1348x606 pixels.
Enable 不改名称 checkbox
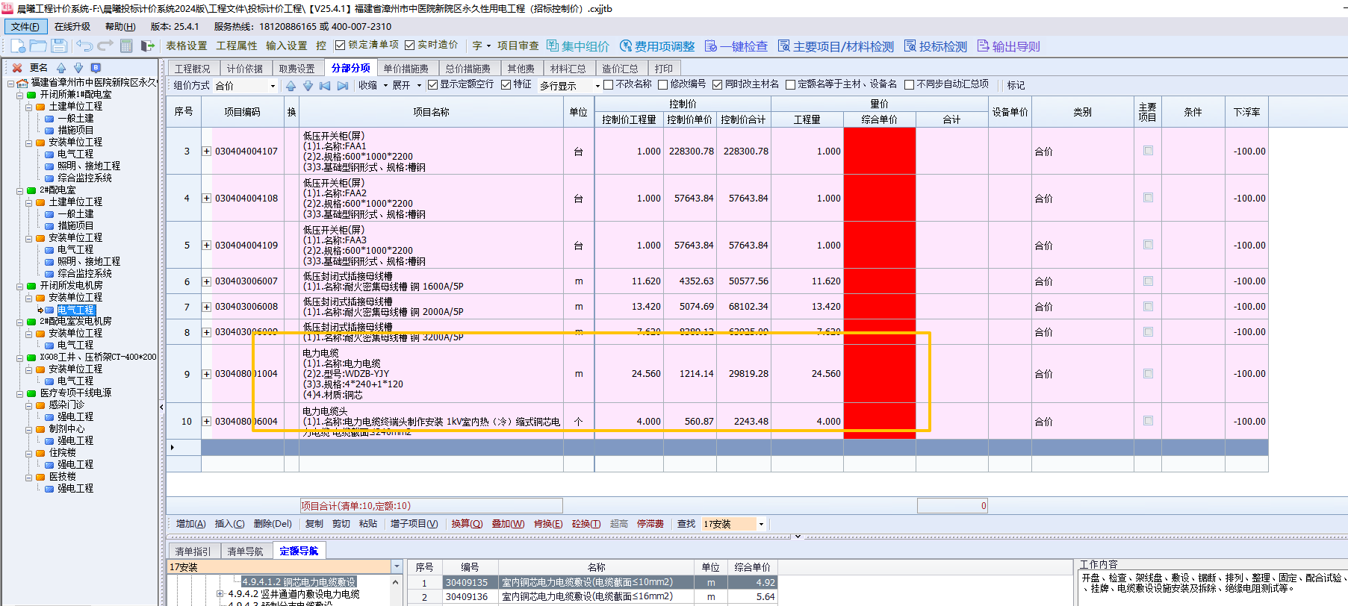(608, 84)
